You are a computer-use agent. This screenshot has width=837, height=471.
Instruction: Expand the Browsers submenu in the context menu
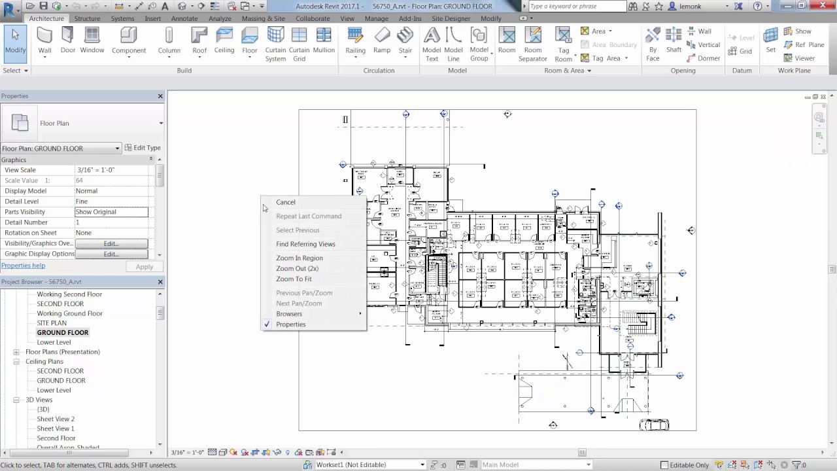(289, 313)
